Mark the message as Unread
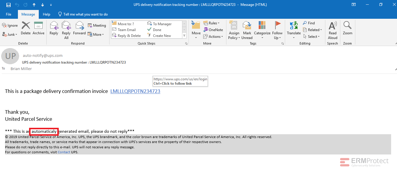The height and width of the screenshot is (170, 397). click(x=247, y=30)
